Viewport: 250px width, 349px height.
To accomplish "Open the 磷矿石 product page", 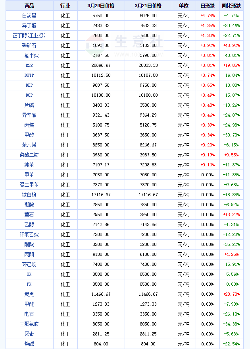I will point(29,45).
